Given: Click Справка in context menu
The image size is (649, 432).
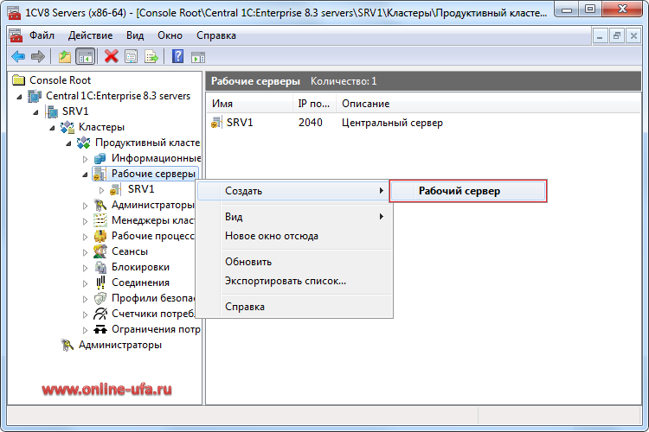Looking at the screenshot, I should click(293, 307).
